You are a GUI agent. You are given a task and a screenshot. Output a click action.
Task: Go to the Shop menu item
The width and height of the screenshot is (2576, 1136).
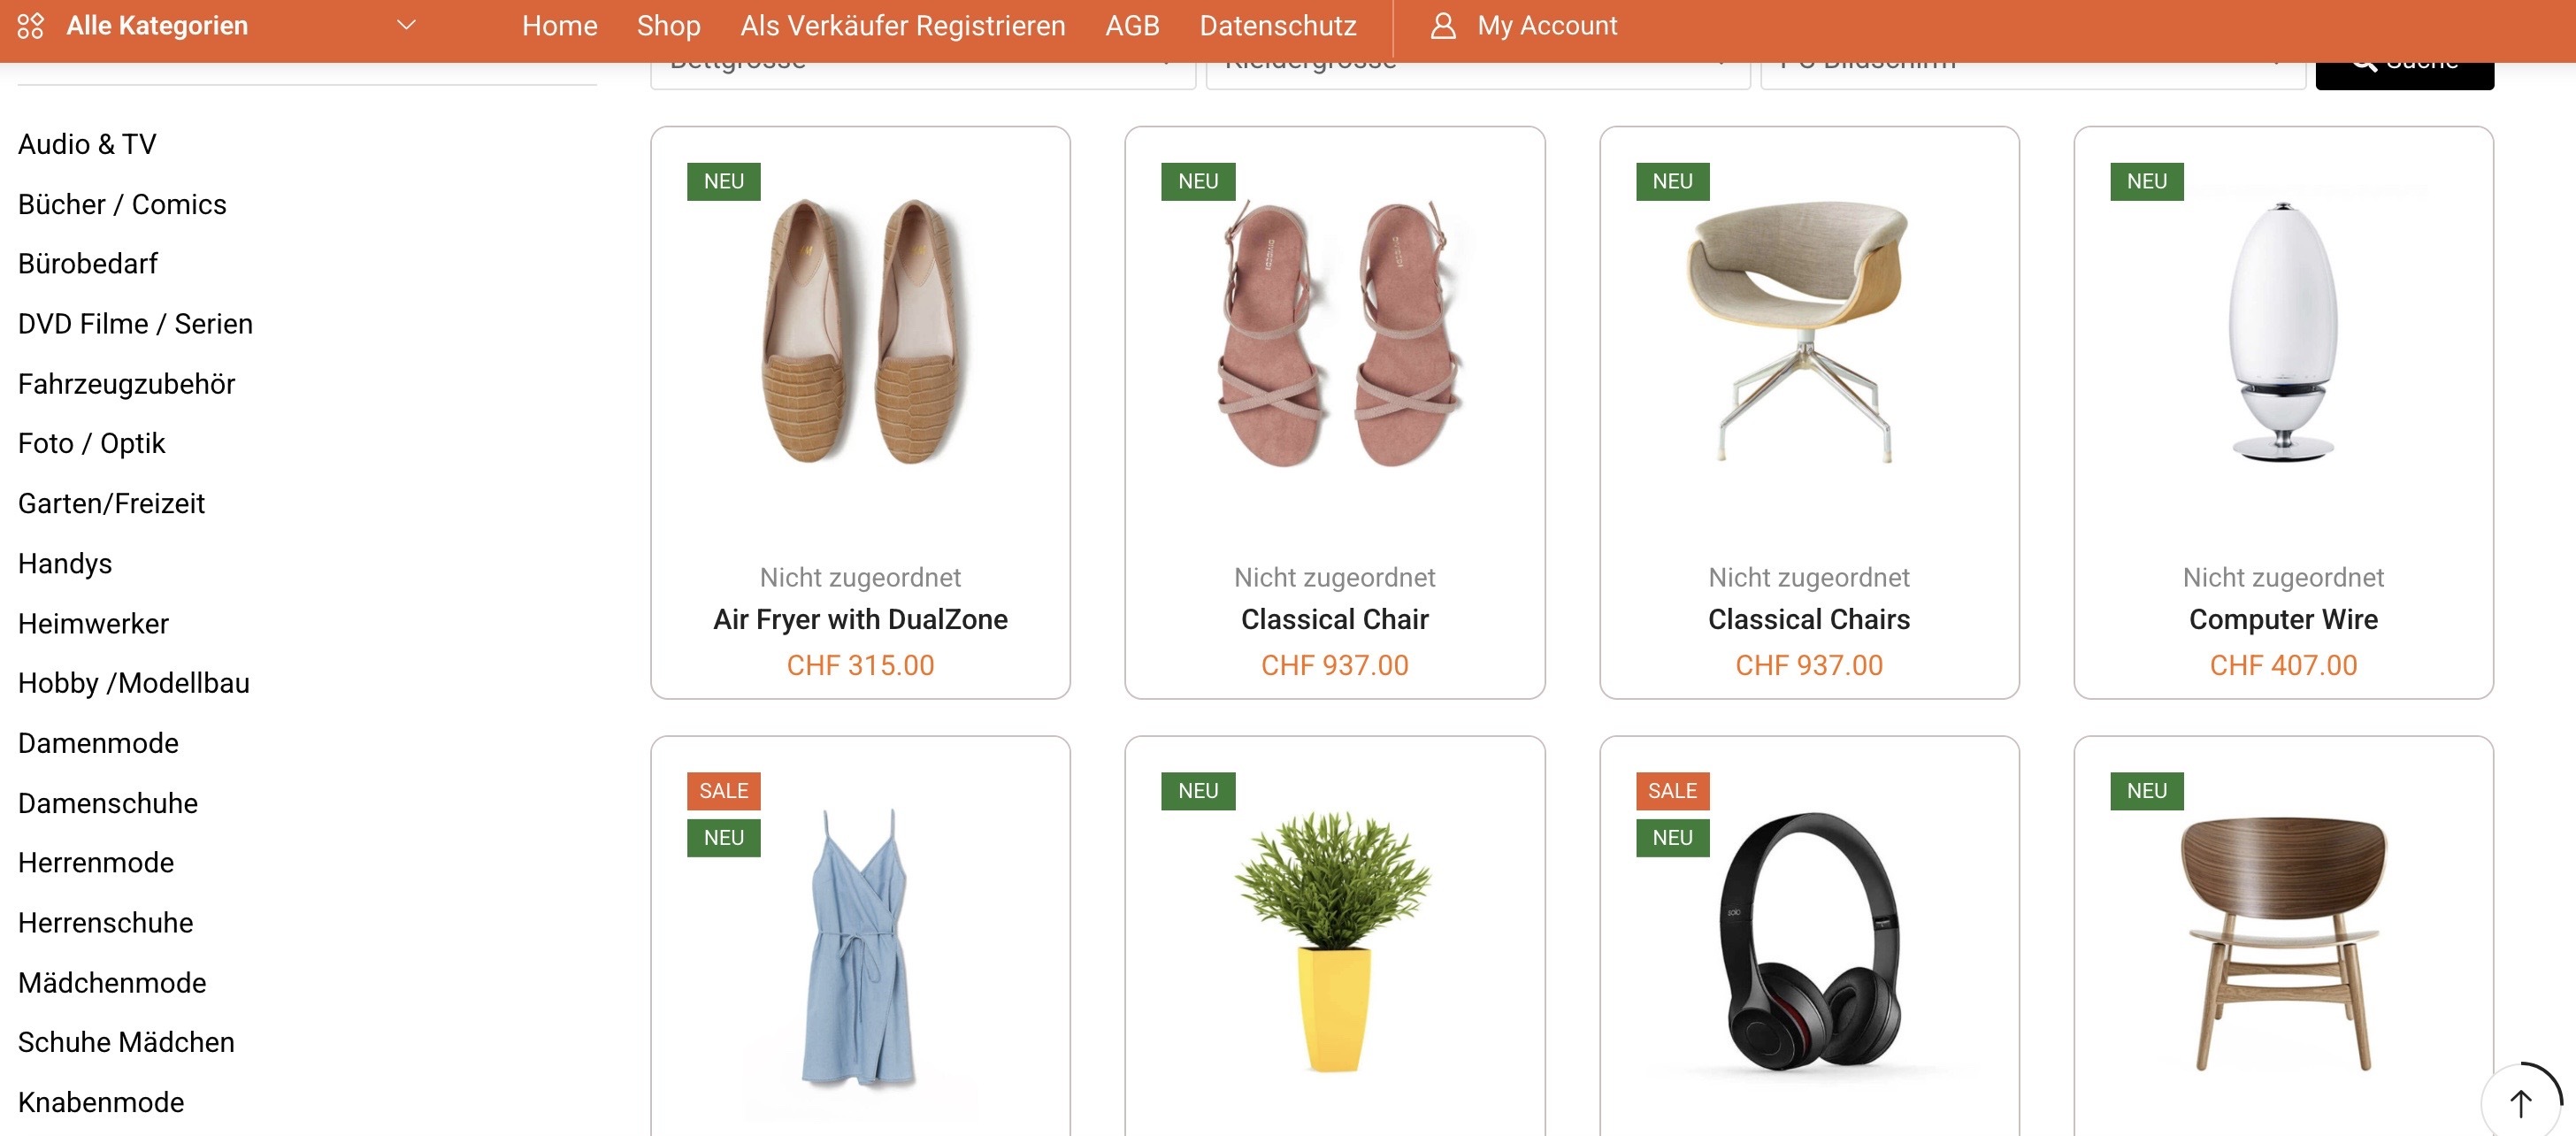[668, 26]
